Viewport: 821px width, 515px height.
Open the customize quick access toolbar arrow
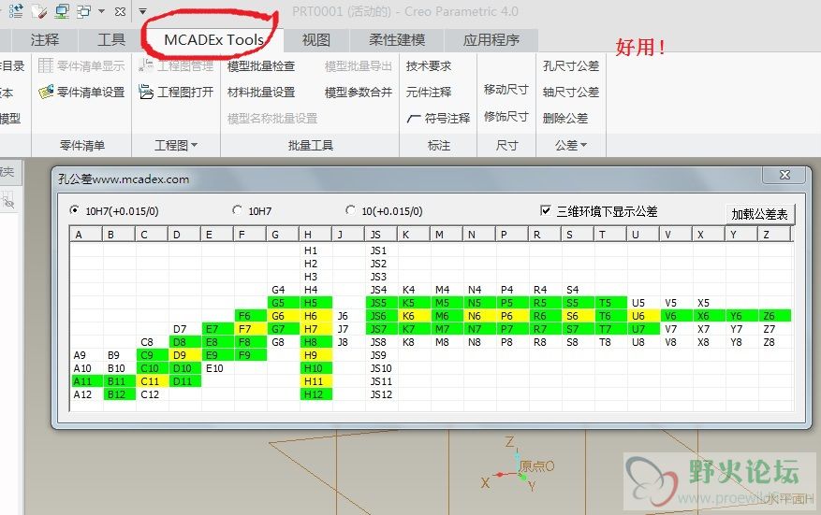point(142,11)
